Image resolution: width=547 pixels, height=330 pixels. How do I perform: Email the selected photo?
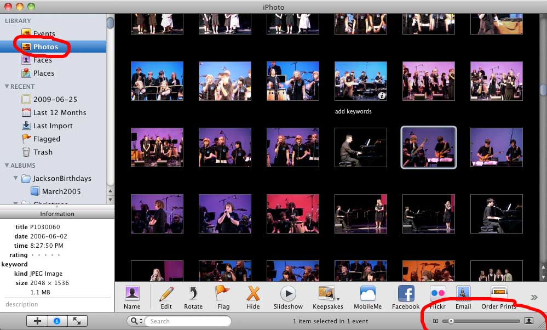pyautogui.click(x=463, y=296)
